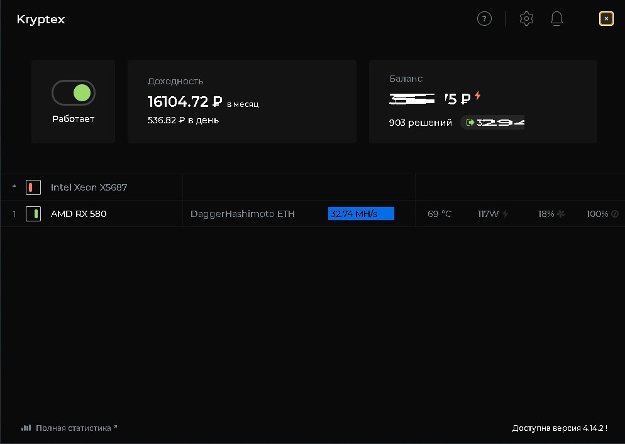Disable mining on AMD RX 580
This screenshot has height=444, width=625.
[x=33, y=214]
